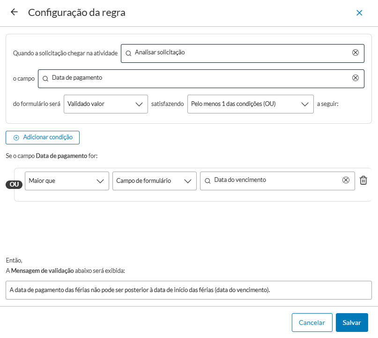The height and width of the screenshot is (338, 378).
Task: Click search icon in activity field
Action: pos(128,53)
